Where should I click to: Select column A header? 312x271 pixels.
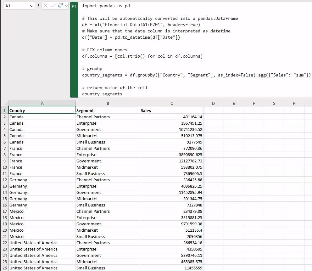[x=42, y=103]
